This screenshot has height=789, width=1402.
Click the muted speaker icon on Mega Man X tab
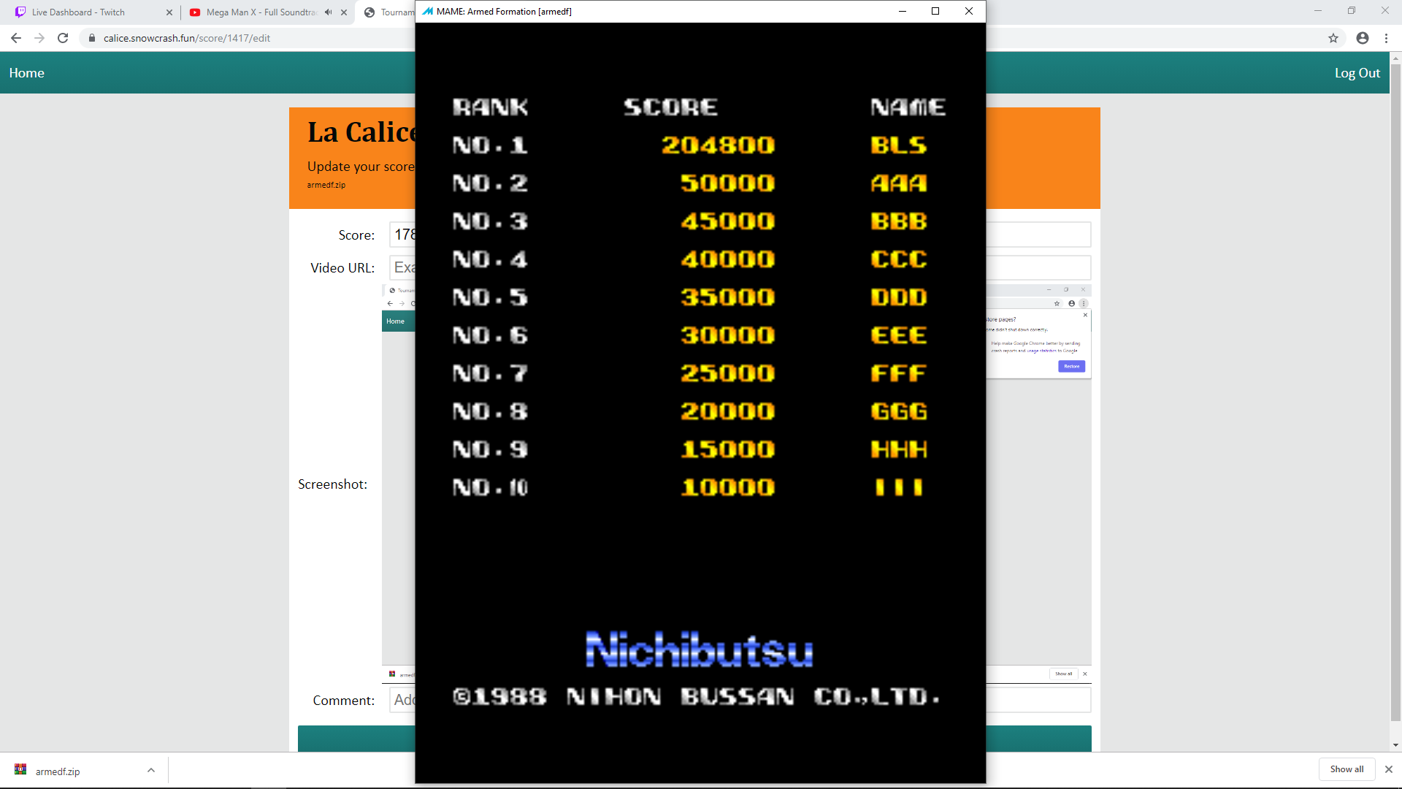328,12
